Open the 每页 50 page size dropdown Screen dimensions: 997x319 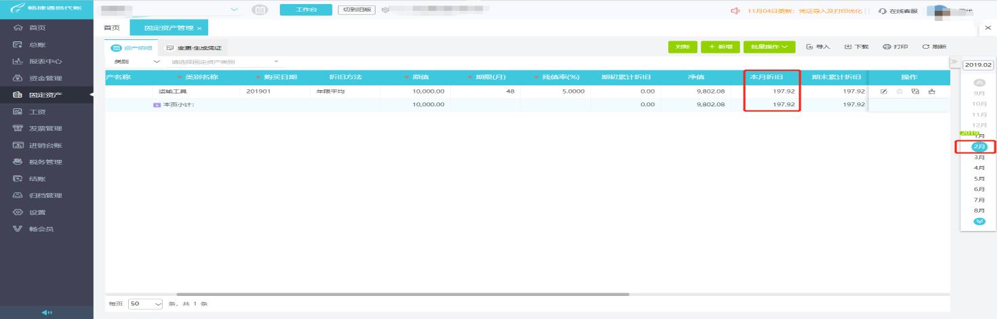[x=146, y=303]
